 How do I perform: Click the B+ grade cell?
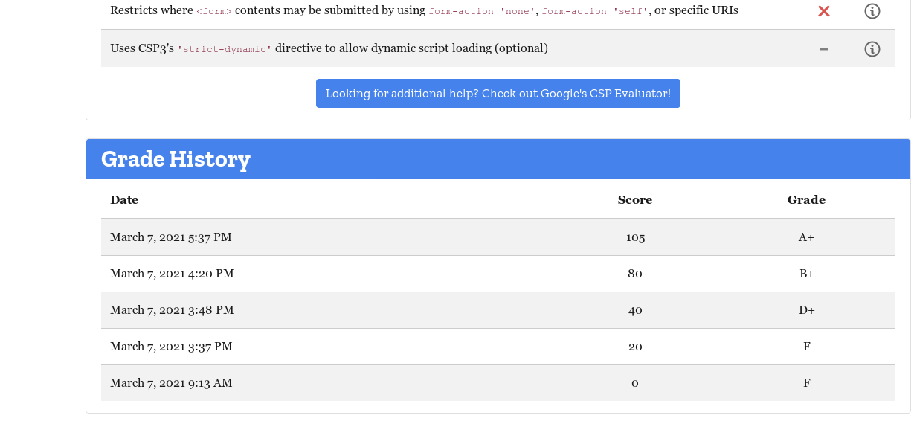tap(806, 274)
